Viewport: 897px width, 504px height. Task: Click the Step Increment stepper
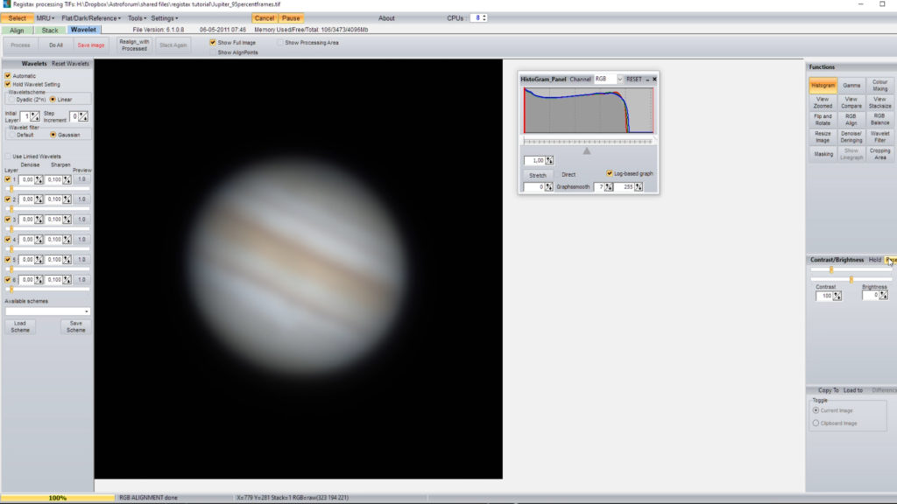[83, 116]
